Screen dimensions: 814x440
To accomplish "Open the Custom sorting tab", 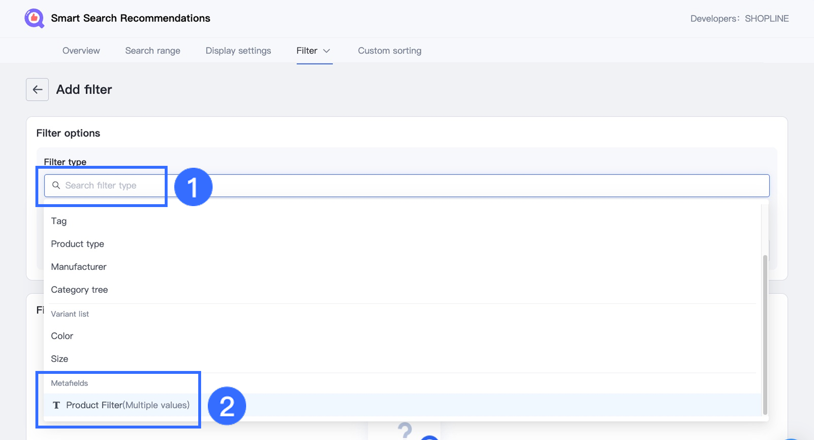I will pyautogui.click(x=389, y=51).
